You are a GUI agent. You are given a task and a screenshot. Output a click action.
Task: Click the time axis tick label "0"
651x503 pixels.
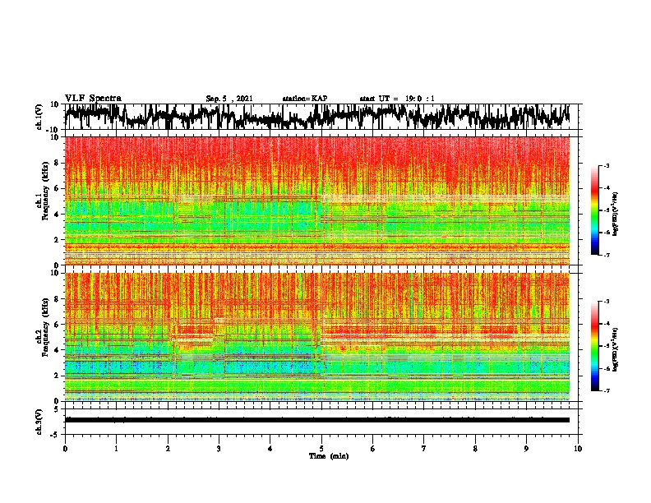(65, 449)
